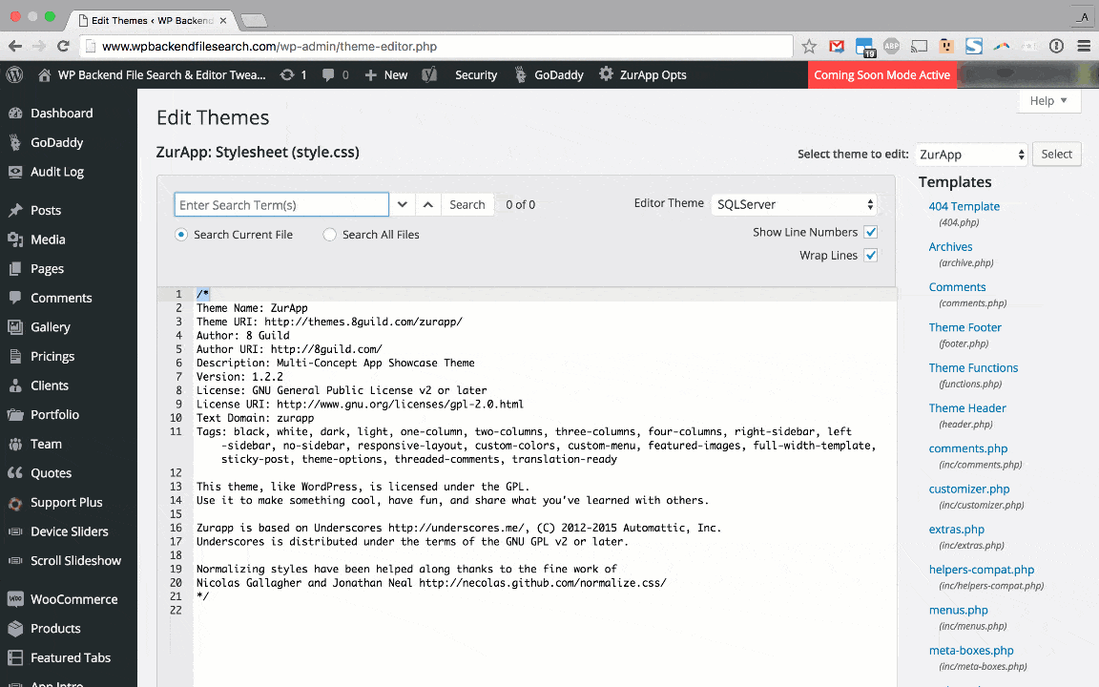Image resolution: width=1099 pixels, height=687 pixels.
Task: Click the Posts pin icon
Action: (15, 210)
